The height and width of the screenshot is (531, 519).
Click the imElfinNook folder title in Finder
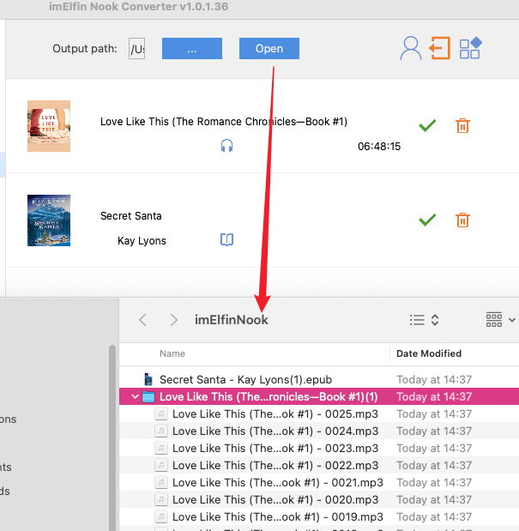(x=232, y=320)
